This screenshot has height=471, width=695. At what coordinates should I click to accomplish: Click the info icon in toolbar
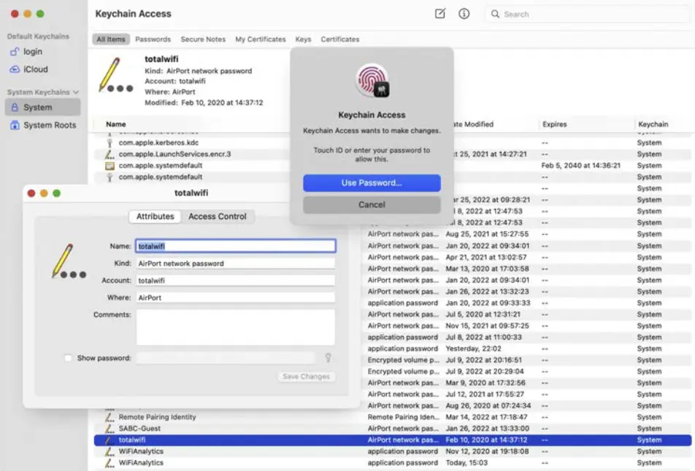point(464,14)
